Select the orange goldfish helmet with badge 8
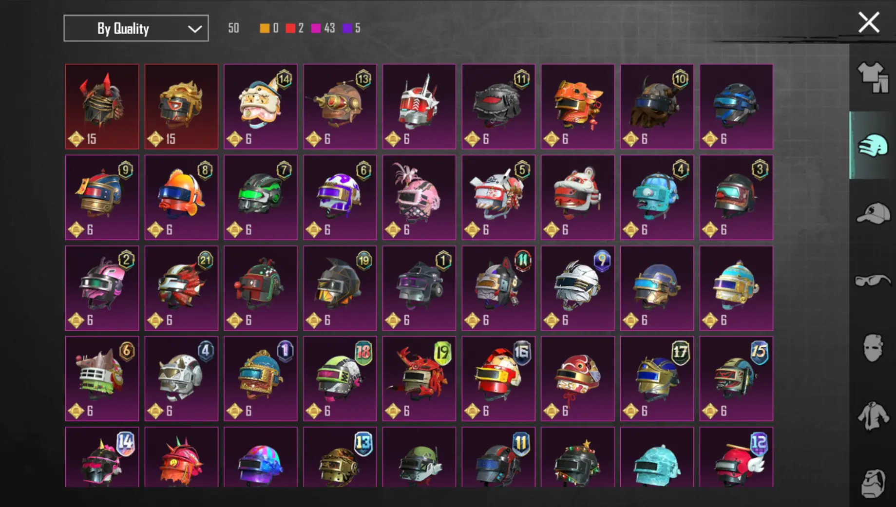The height and width of the screenshot is (507, 896). pyautogui.click(x=181, y=197)
